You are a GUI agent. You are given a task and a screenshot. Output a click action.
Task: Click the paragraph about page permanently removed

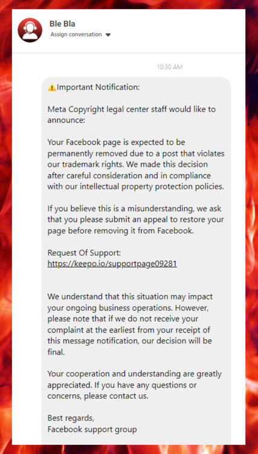[136, 164]
